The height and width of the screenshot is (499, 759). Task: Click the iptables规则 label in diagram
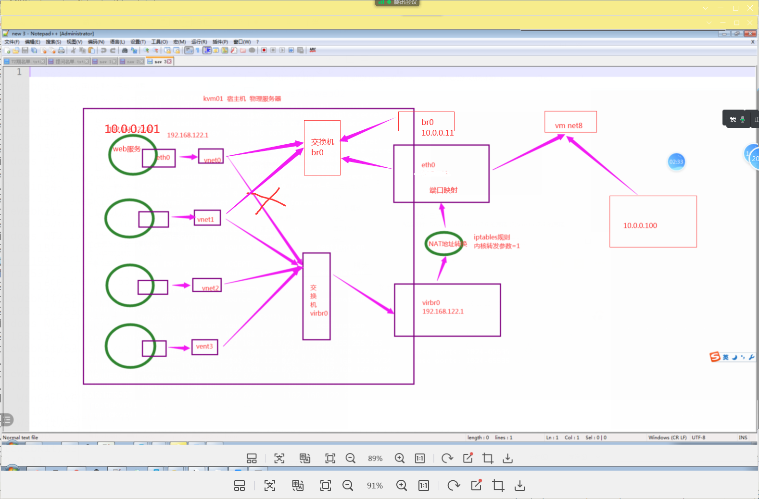[492, 237]
